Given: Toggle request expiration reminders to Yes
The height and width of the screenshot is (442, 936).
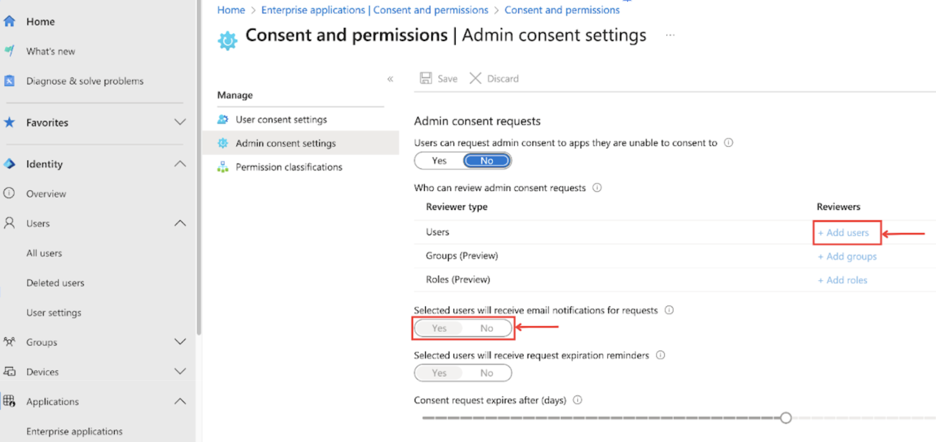Looking at the screenshot, I should 438,372.
